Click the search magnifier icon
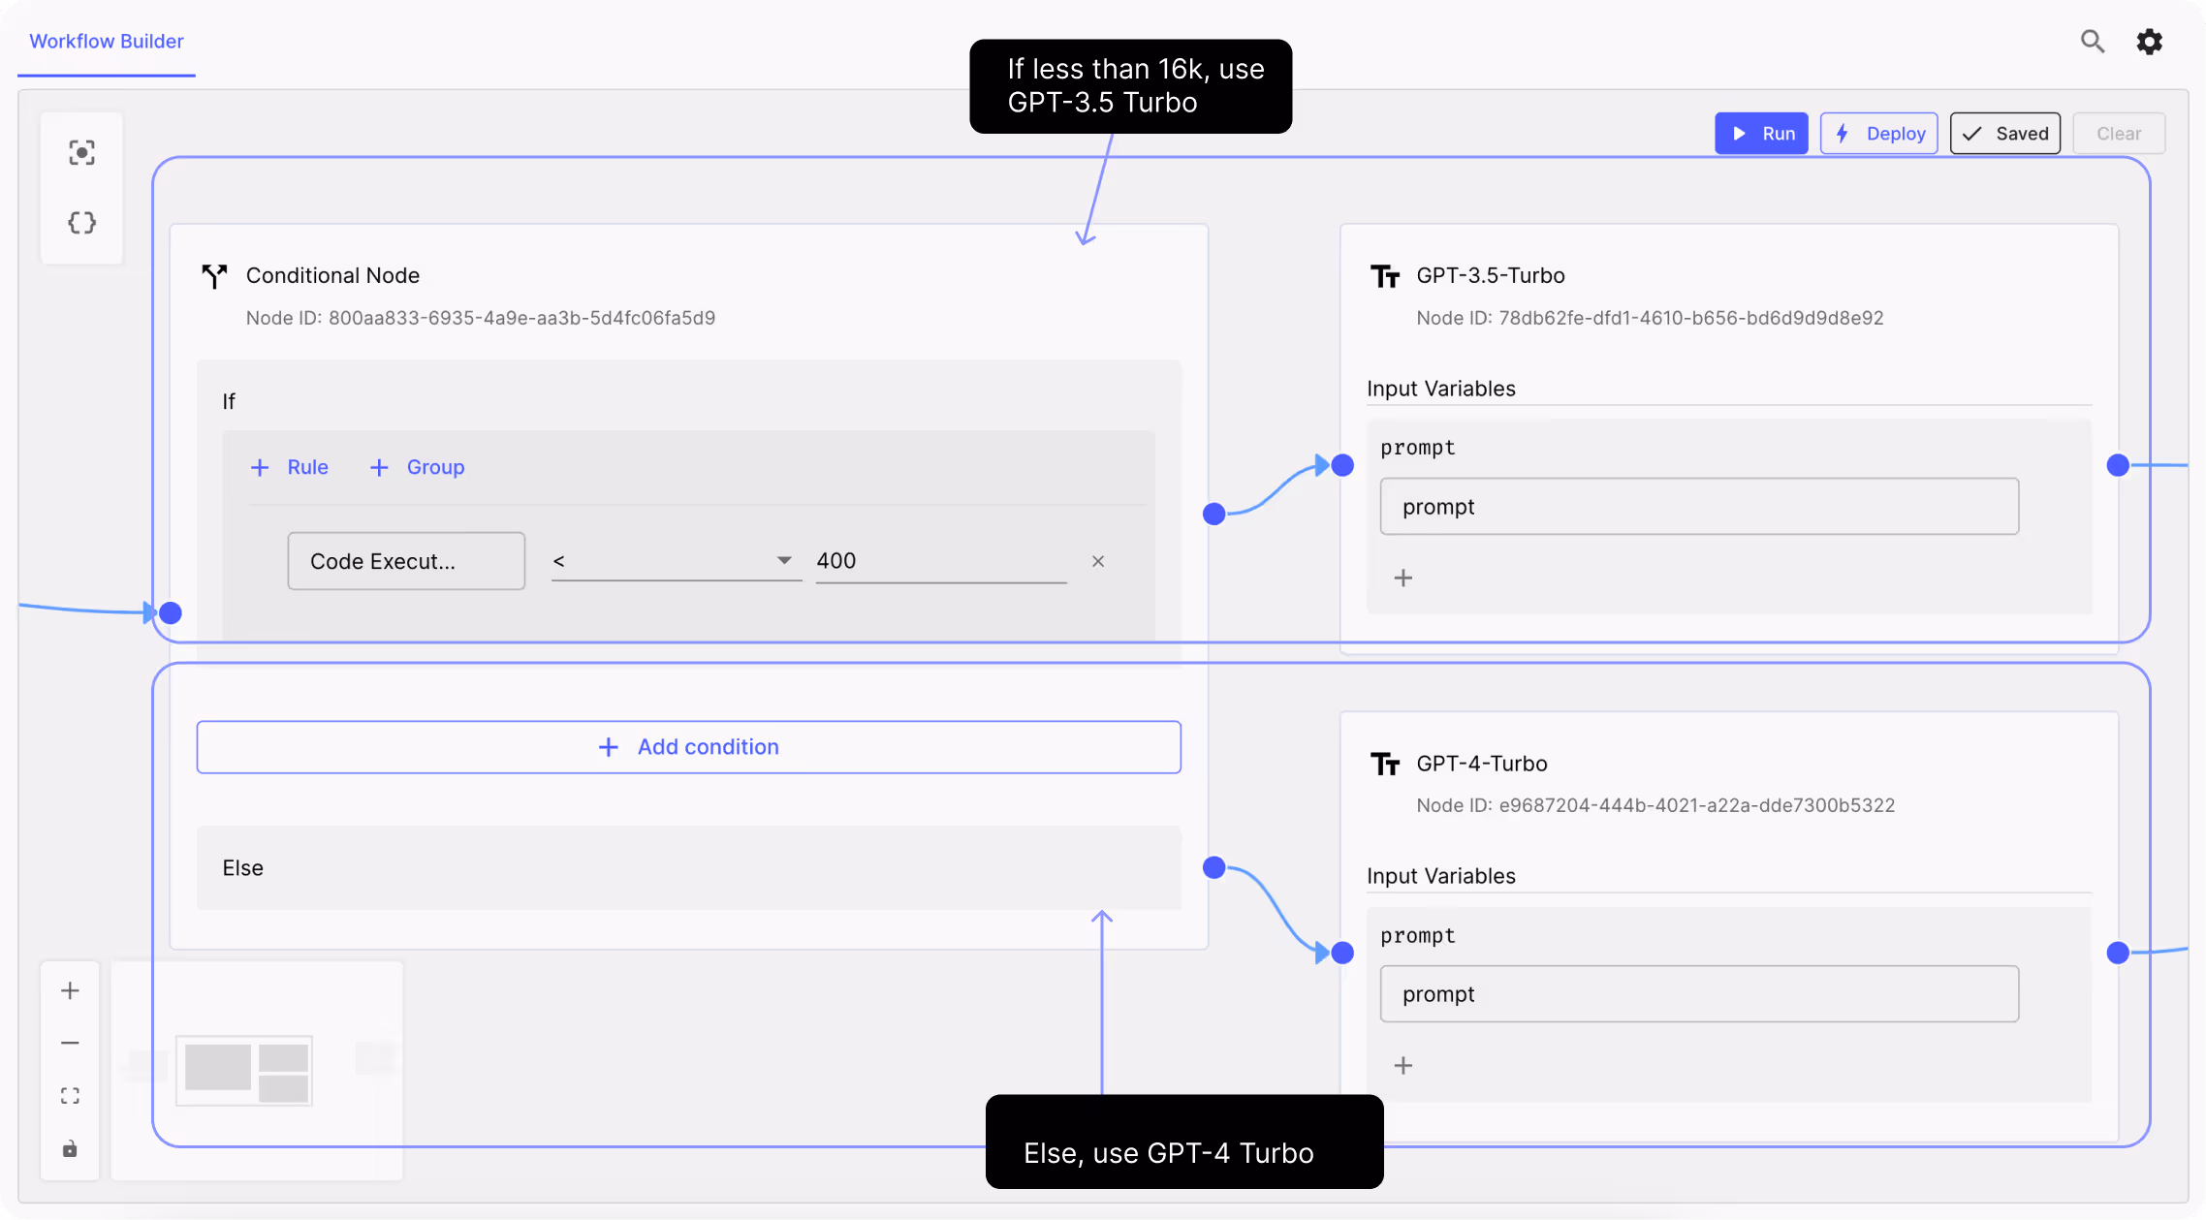Viewport: 2206px width, 1220px height. [2092, 41]
